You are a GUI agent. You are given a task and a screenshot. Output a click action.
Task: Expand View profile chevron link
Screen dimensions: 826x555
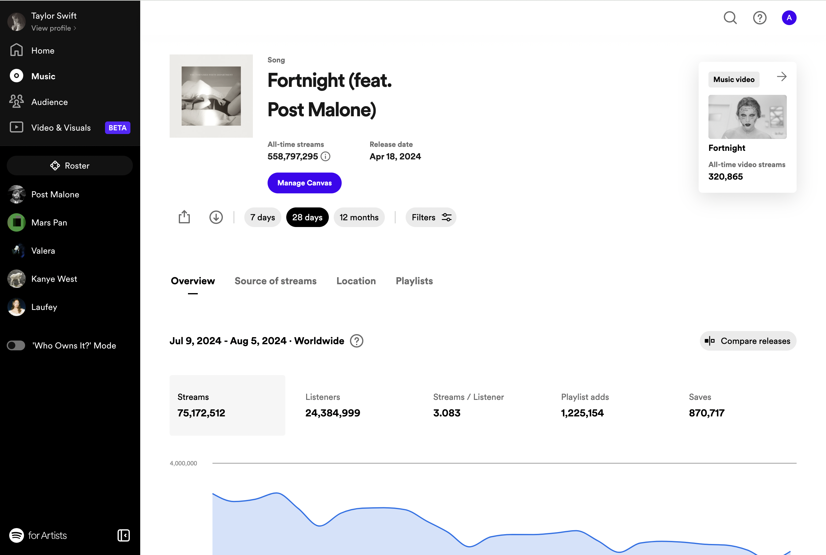click(54, 28)
